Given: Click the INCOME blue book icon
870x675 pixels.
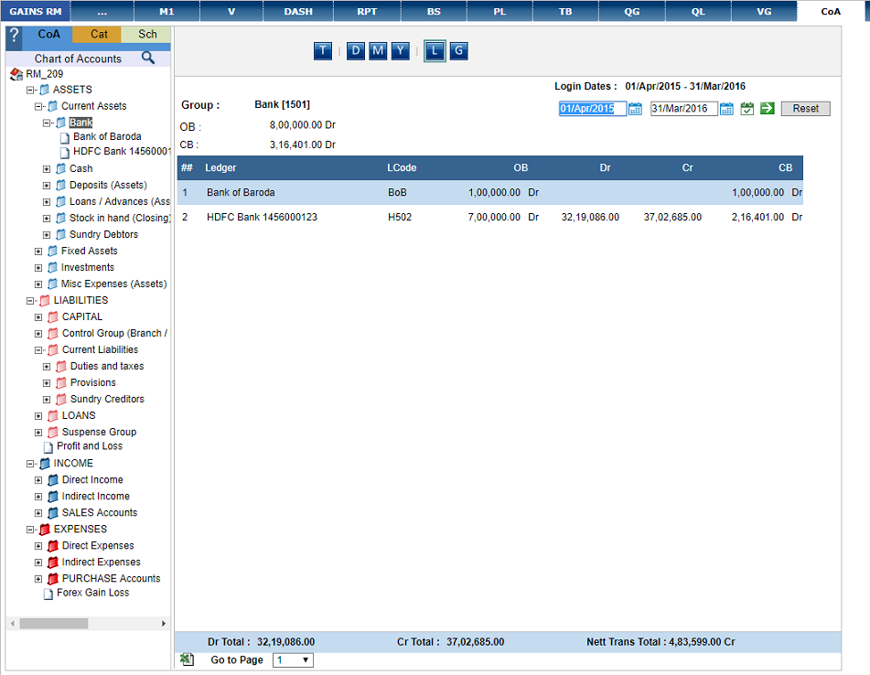Looking at the screenshot, I should tap(45, 464).
